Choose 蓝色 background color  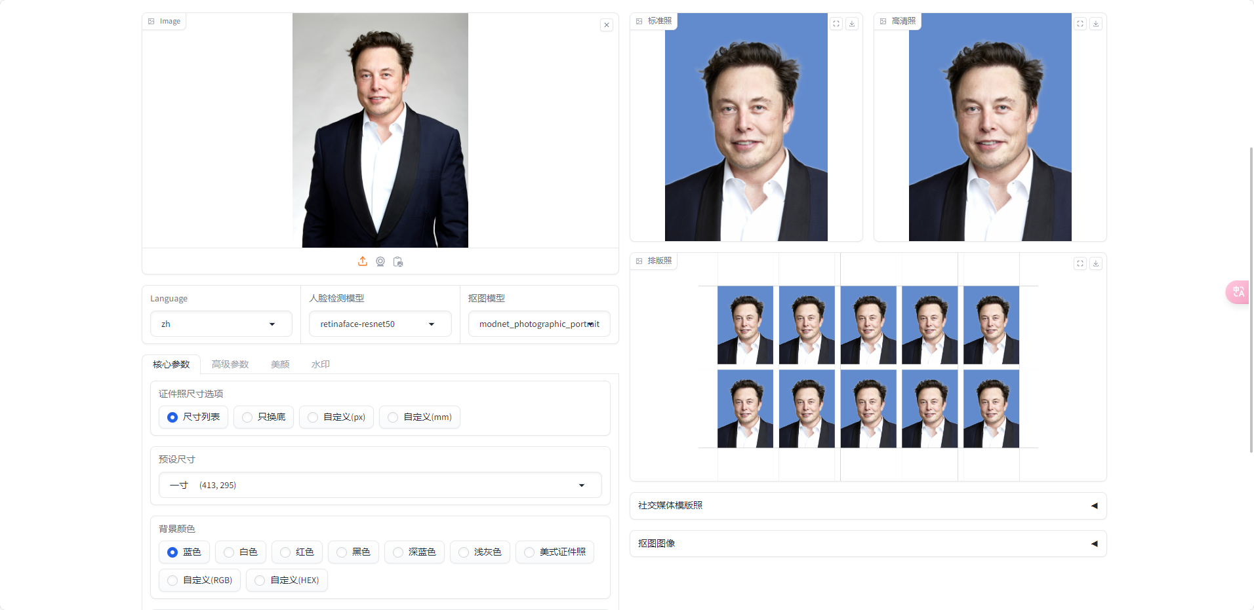(x=184, y=552)
